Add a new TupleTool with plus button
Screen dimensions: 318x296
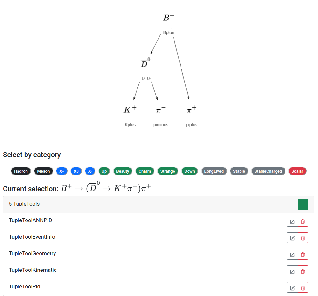coord(303,205)
